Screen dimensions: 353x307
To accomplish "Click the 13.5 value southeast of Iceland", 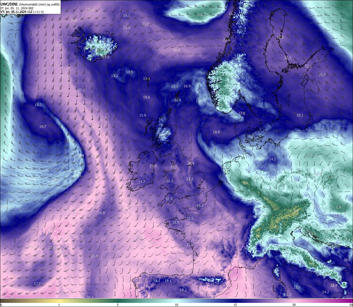I will point(129,72).
